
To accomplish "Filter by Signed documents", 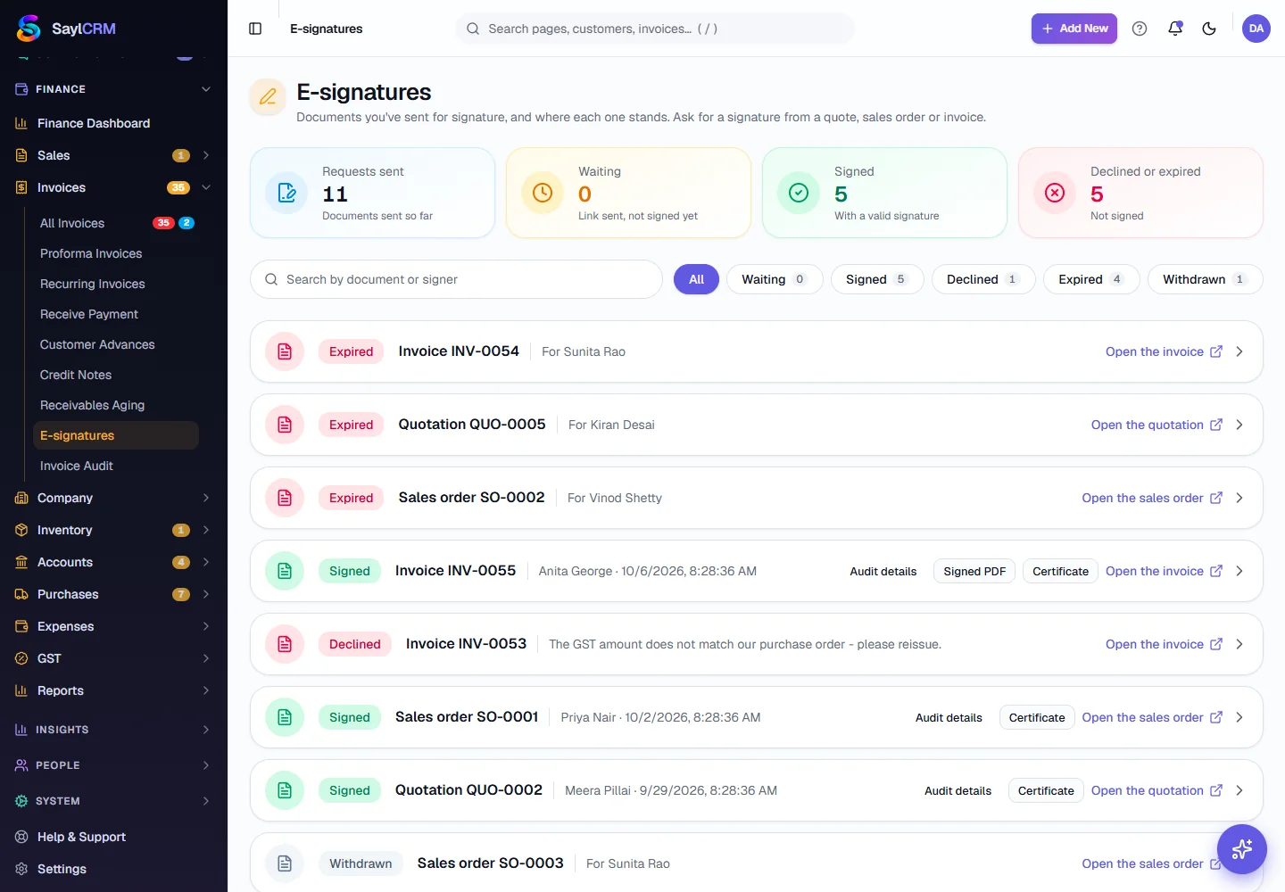I will (877, 279).
